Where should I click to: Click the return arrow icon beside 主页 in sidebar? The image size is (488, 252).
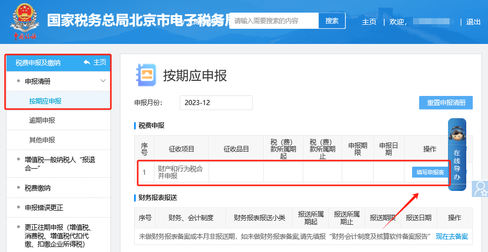(87, 63)
